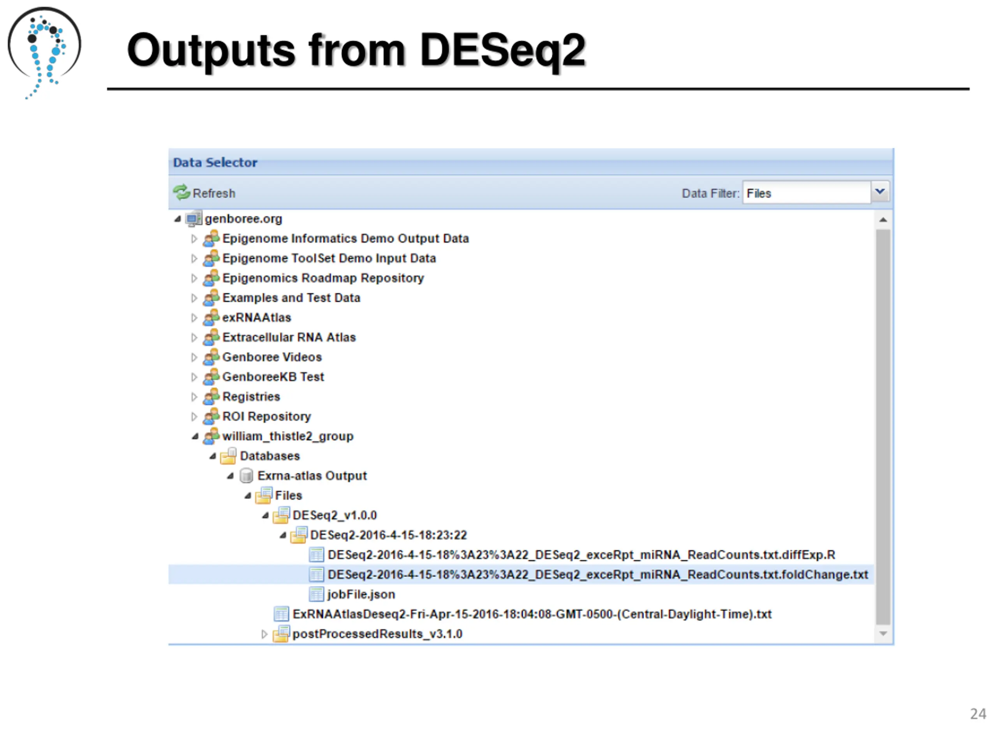Image resolution: width=997 pixels, height=748 pixels.
Task: Expand the ROI Repository group
Action: tap(194, 417)
